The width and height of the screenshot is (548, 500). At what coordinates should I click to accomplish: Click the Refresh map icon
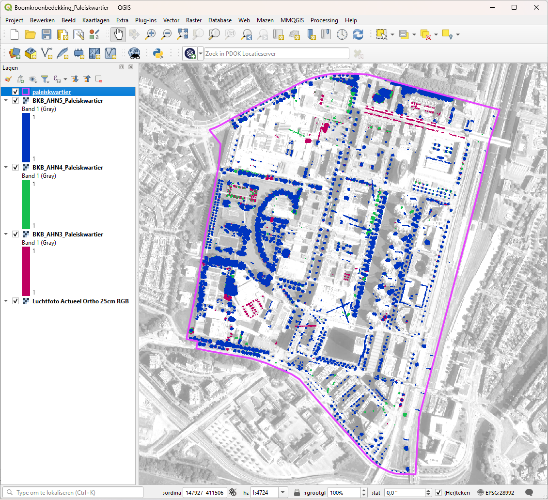coord(358,34)
